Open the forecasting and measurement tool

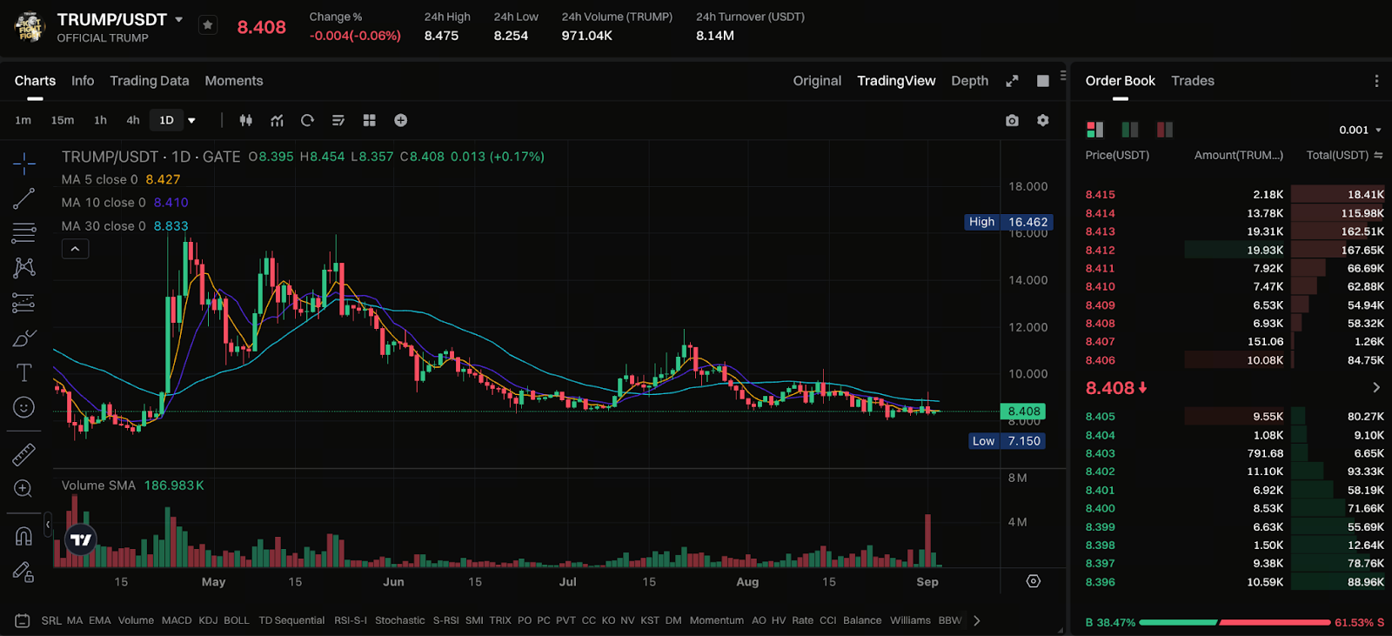tap(24, 303)
